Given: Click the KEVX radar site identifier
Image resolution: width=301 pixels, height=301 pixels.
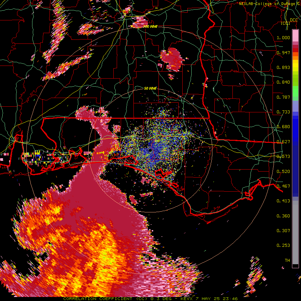Looking at the screenshot, I should 187,299.
